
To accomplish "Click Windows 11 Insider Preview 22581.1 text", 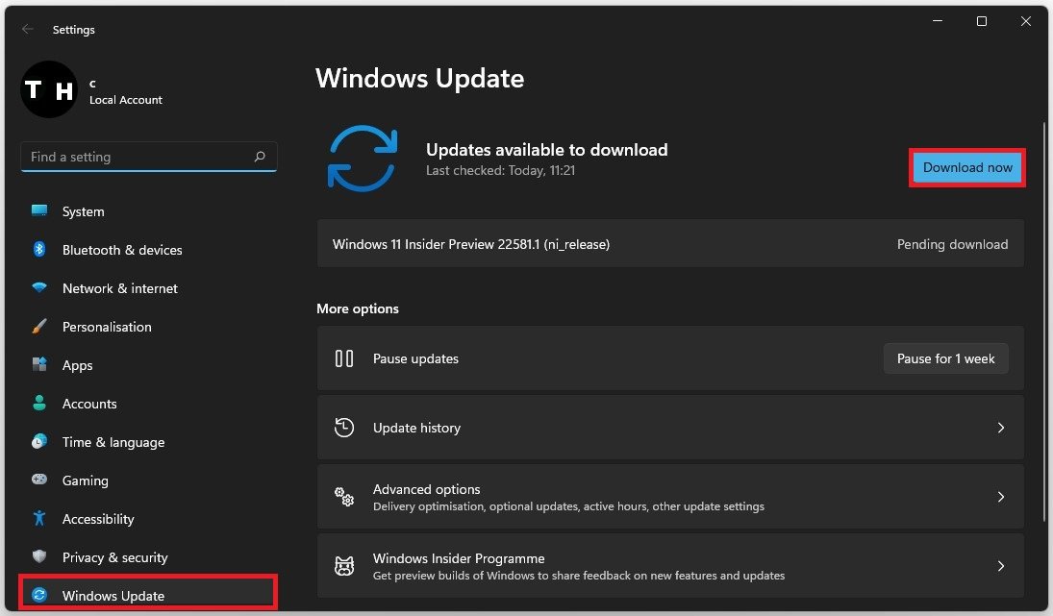I will click(x=471, y=244).
